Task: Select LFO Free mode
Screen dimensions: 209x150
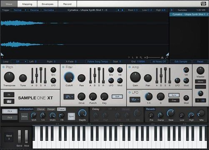Action: (174, 100)
